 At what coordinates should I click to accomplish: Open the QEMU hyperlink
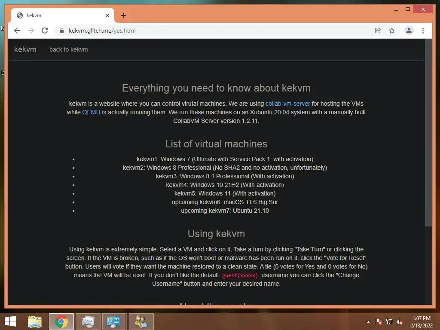click(x=91, y=112)
